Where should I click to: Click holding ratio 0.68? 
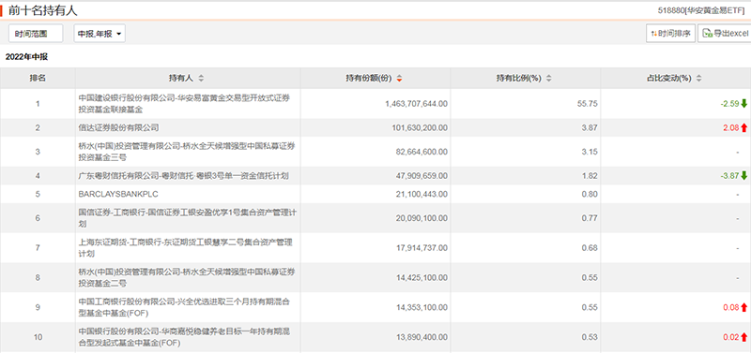pyautogui.click(x=590, y=248)
